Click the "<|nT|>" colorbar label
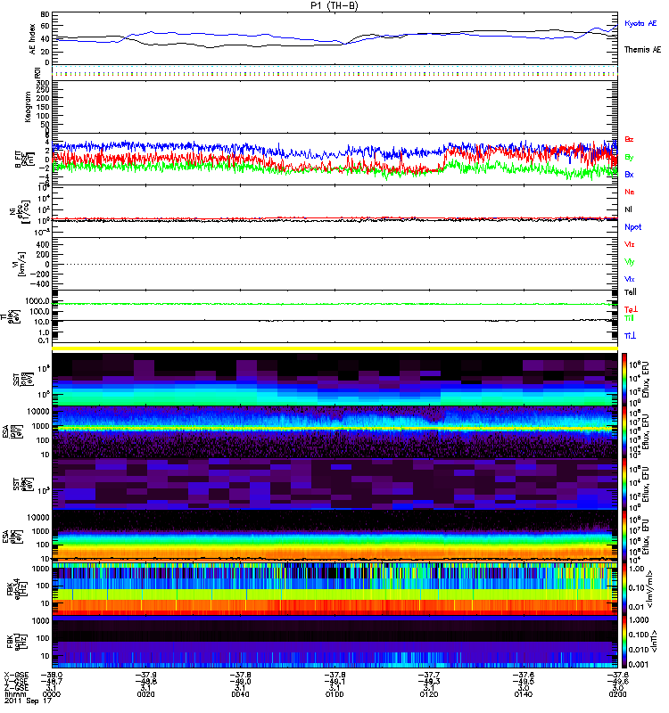 tap(652, 642)
